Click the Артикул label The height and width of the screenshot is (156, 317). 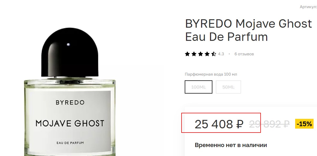(308, 7)
